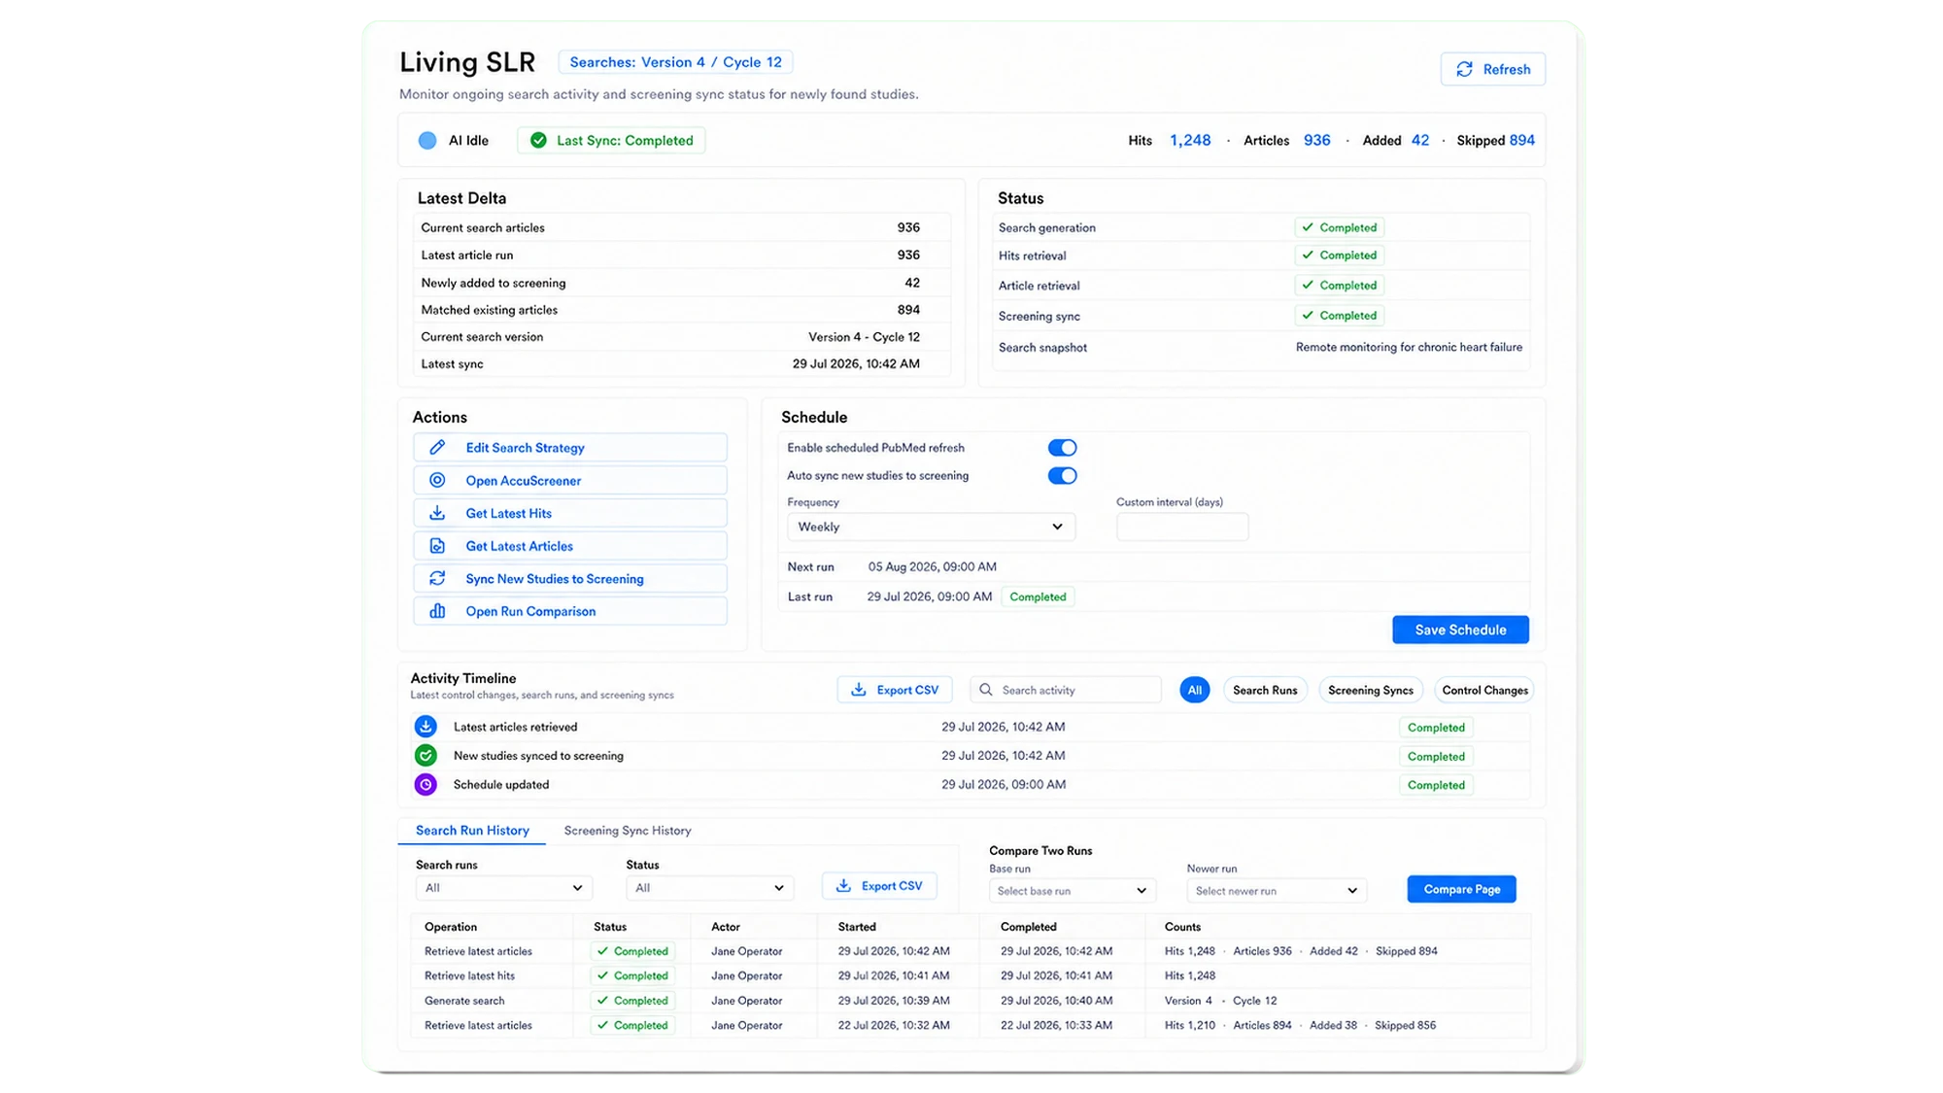Click the Custom interval (days) input field
Viewport: 1943px width, 1093px height.
(x=1182, y=527)
